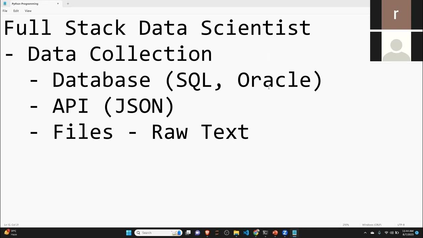Click the weather widget showing 31°C Haze
Screen dimensions: 423x238
coord(10,233)
